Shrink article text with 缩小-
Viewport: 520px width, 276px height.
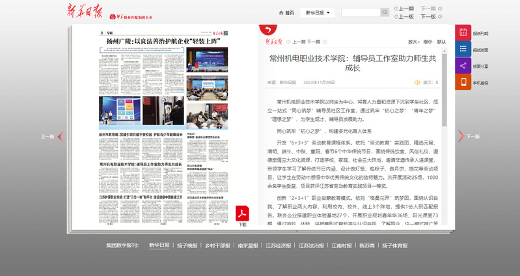[428, 42]
